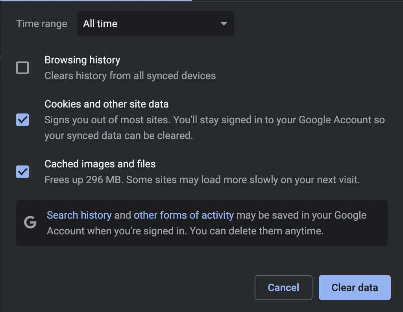Image resolution: width=403 pixels, height=312 pixels.
Task: Click the Time range label
Action: click(x=42, y=24)
